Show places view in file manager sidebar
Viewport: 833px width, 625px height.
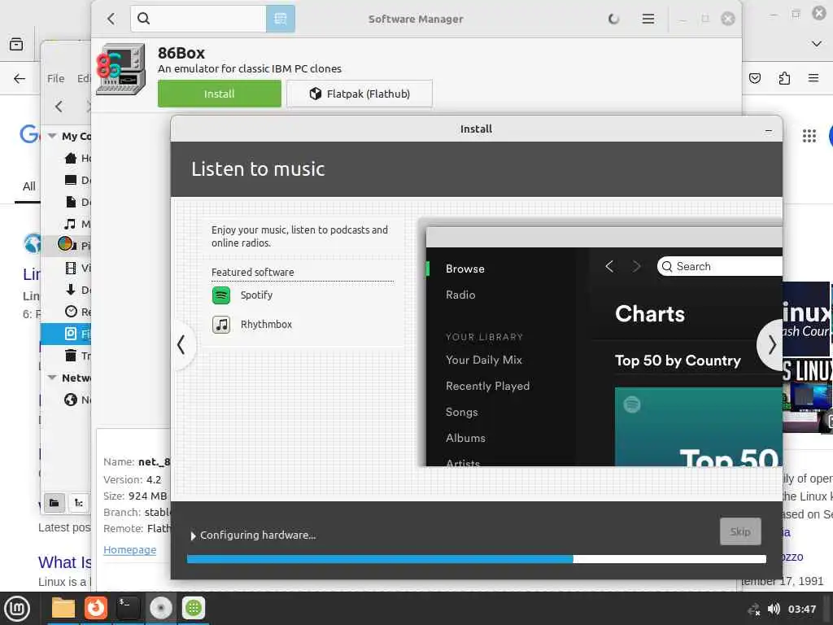click(x=55, y=503)
